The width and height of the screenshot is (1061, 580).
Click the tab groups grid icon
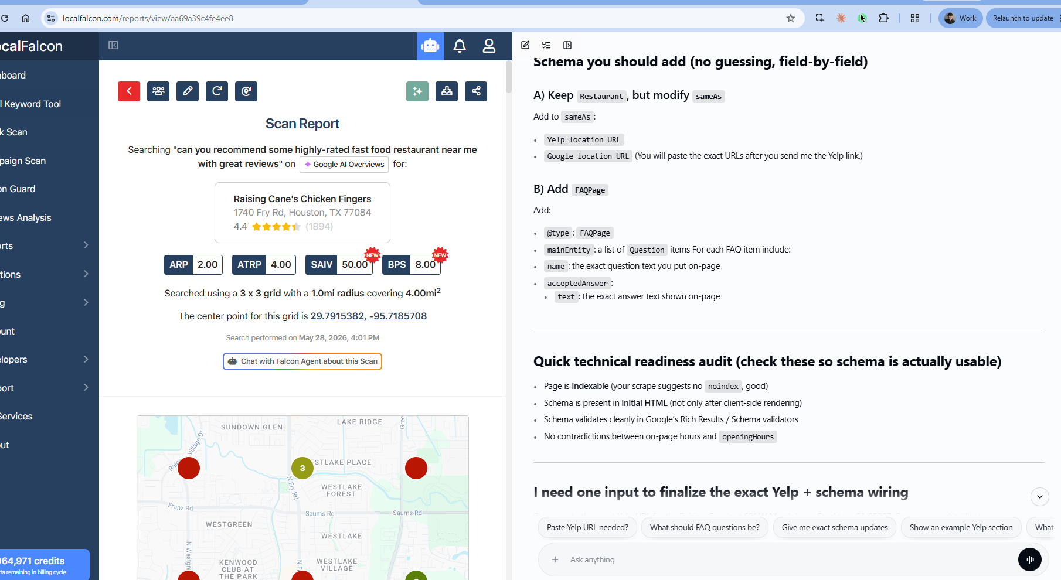915,18
